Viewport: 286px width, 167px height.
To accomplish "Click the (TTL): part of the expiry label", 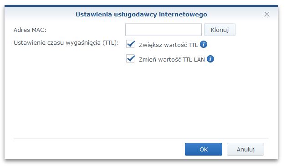I will [111, 43].
